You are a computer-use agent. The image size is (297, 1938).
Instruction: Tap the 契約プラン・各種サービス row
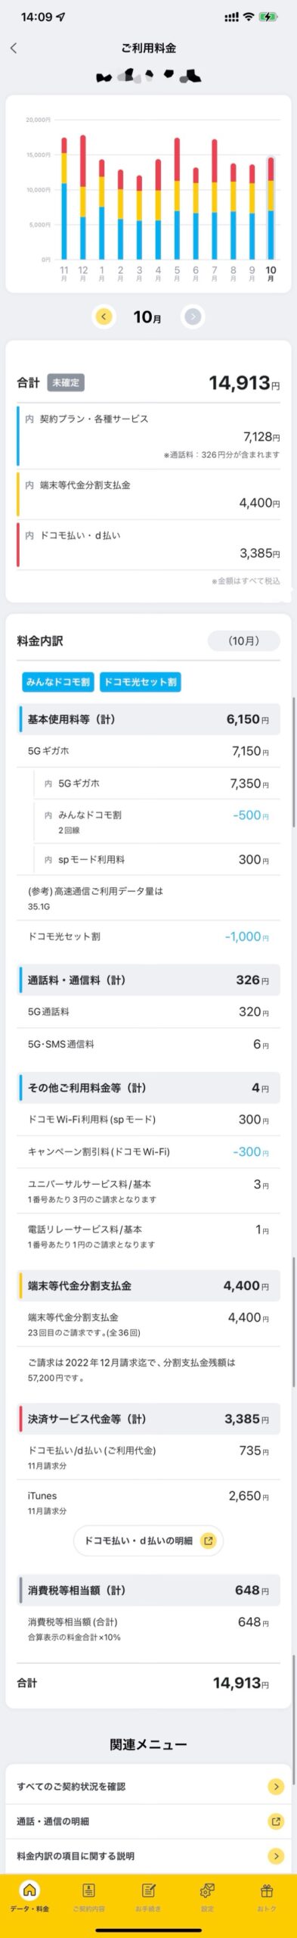148,435
